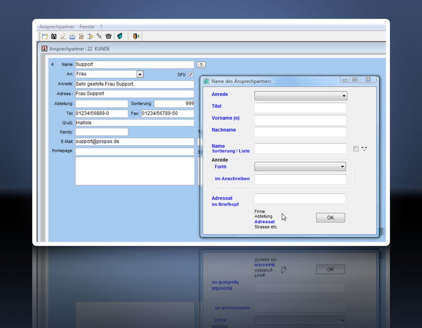The height and width of the screenshot is (328, 422).
Task: Open the An dropdown showing Frau
Action: click(x=140, y=74)
